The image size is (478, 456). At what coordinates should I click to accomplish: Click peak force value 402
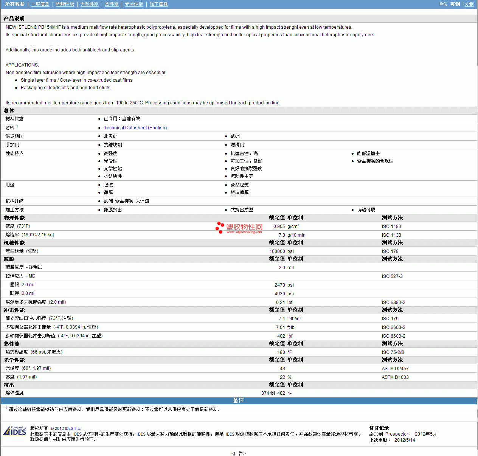coord(281,336)
